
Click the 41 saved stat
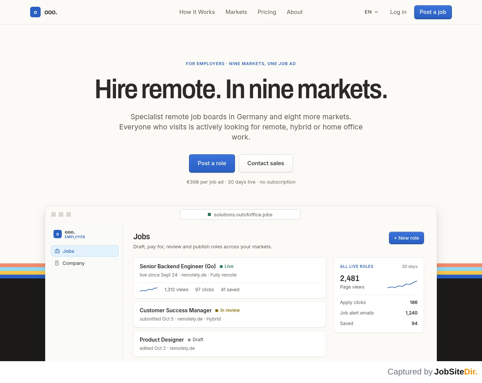[230, 290]
